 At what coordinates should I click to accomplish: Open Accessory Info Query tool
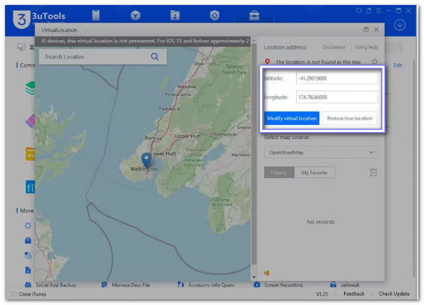[x=206, y=285]
